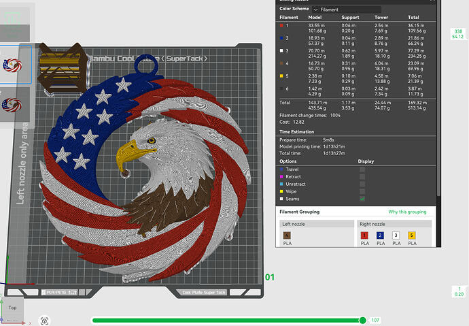Click the Unretract cyan color marker
Viewport: 469px width, 326px height.
(281, 184)
